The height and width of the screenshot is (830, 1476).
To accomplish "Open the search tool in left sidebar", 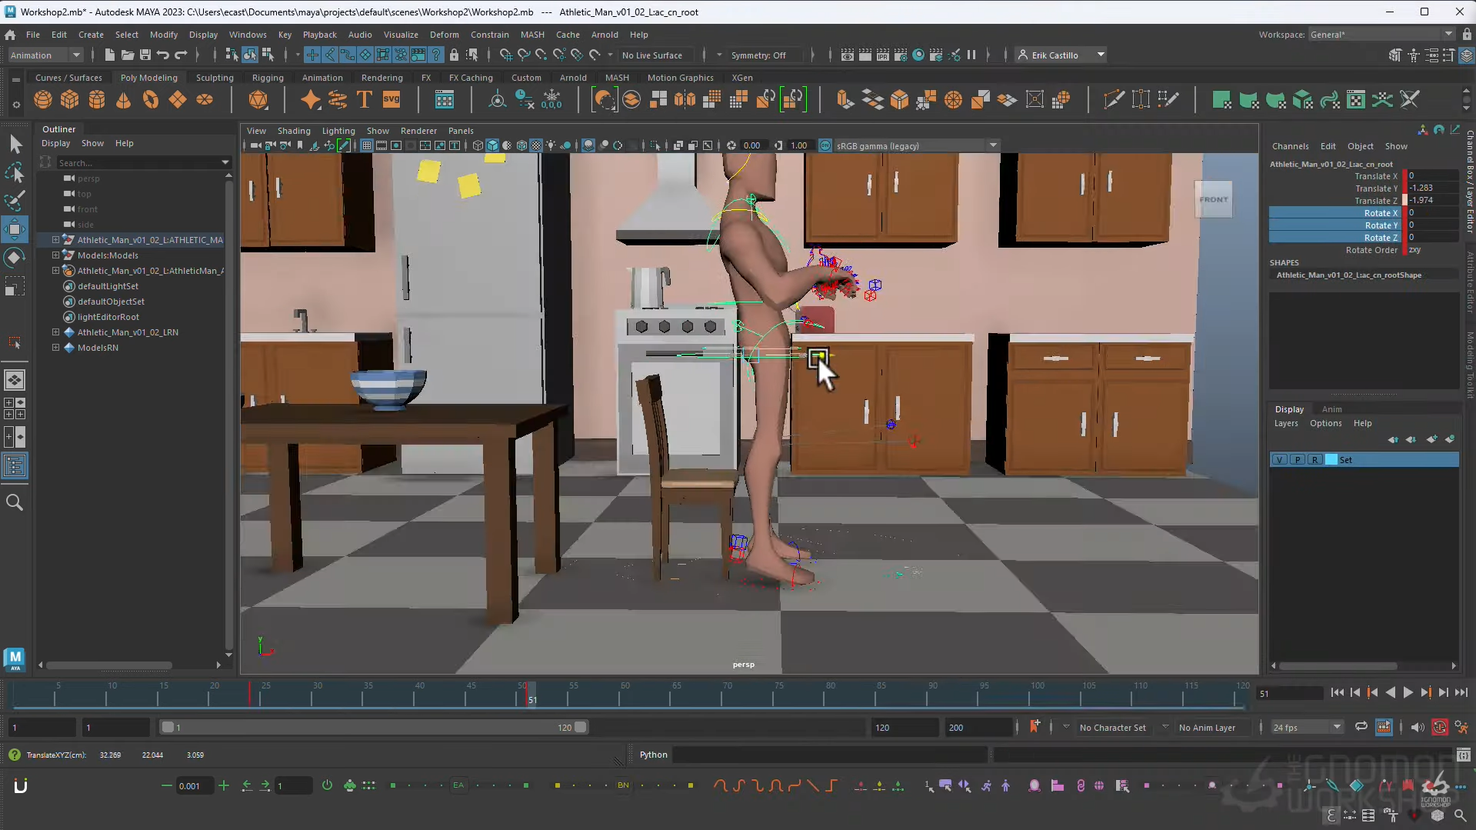I will coord(15,502).
